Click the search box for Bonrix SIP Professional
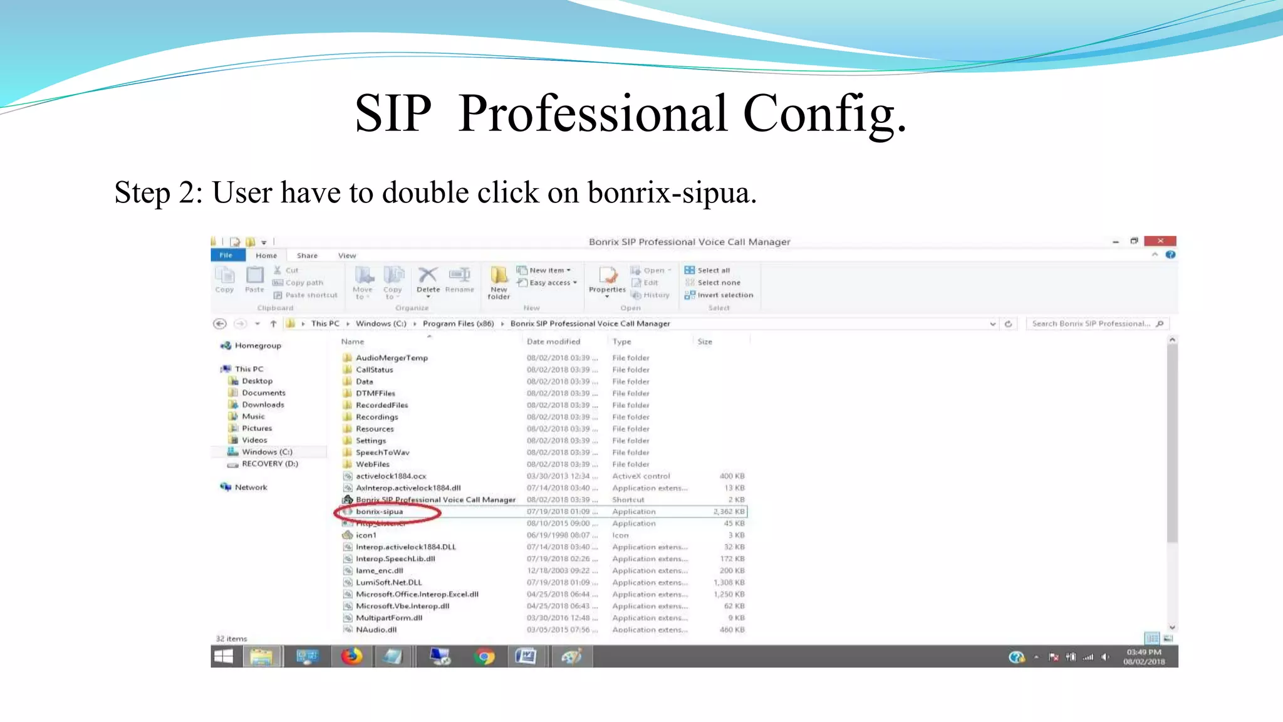 tap(1097, 323)
